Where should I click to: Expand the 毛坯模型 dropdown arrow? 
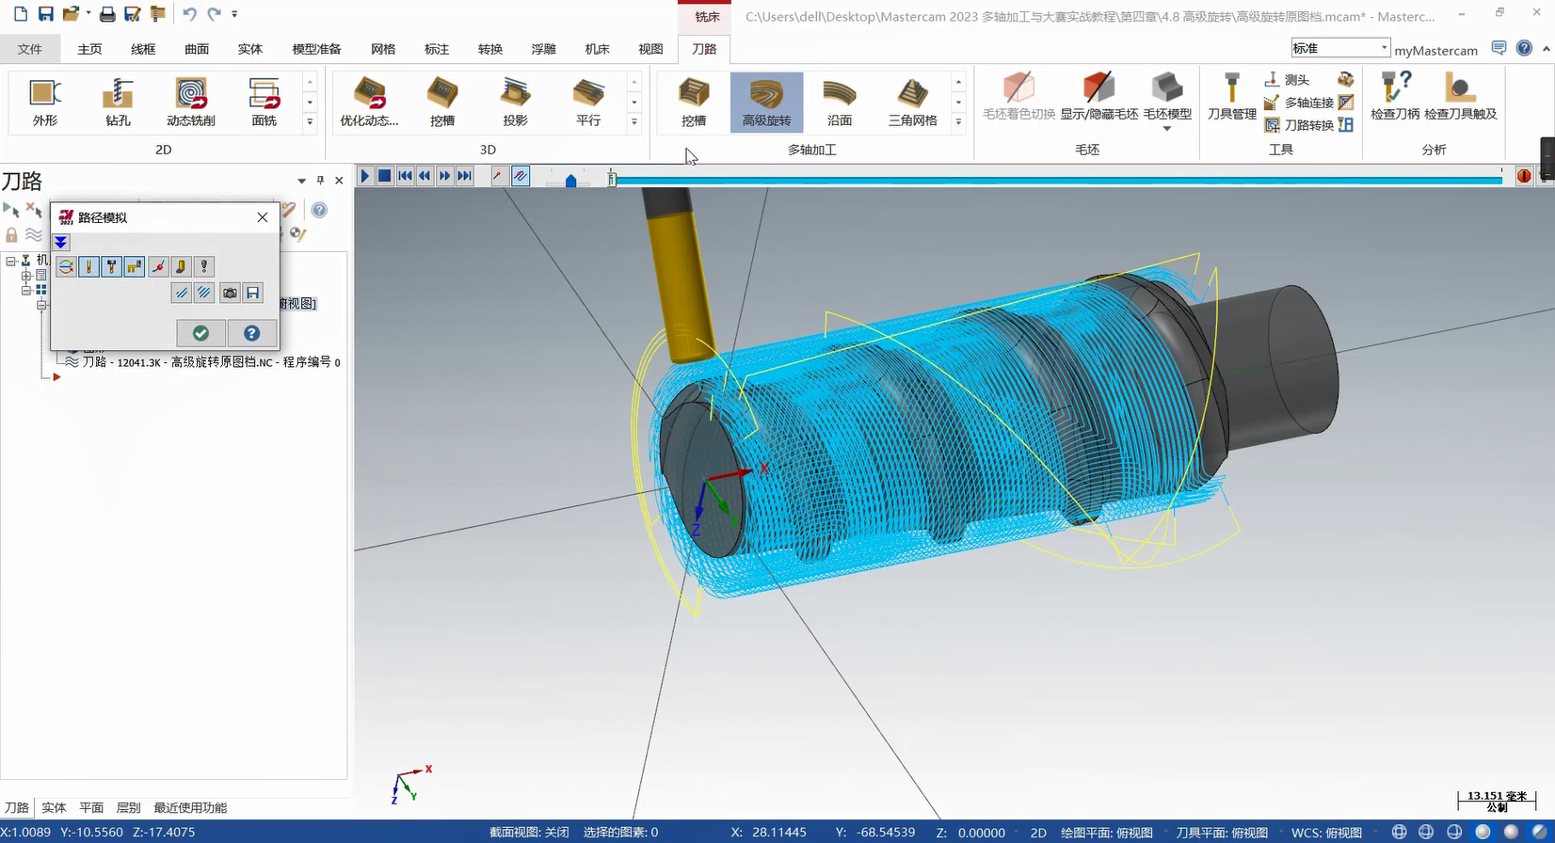pyautogui.click(x=1167, y=129)
